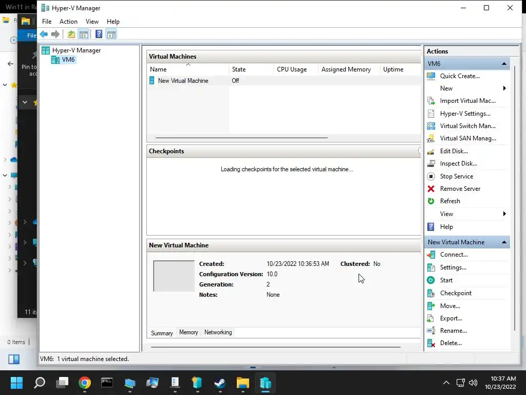Open Steam from the taskbar
This screenshot has height=395, width=526.
(220, 383)
